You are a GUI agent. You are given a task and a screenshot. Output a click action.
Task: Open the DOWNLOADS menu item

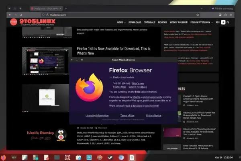[135, 23]
